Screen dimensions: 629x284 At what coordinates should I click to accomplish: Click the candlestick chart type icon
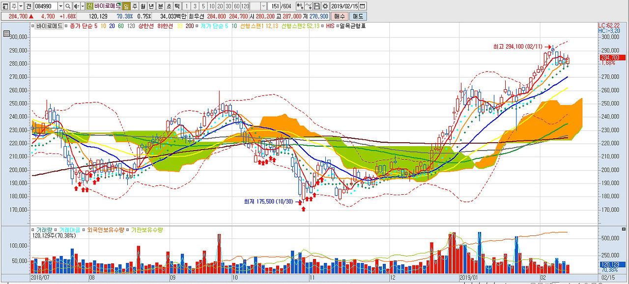pyautogui.click(x=300, y=6)
